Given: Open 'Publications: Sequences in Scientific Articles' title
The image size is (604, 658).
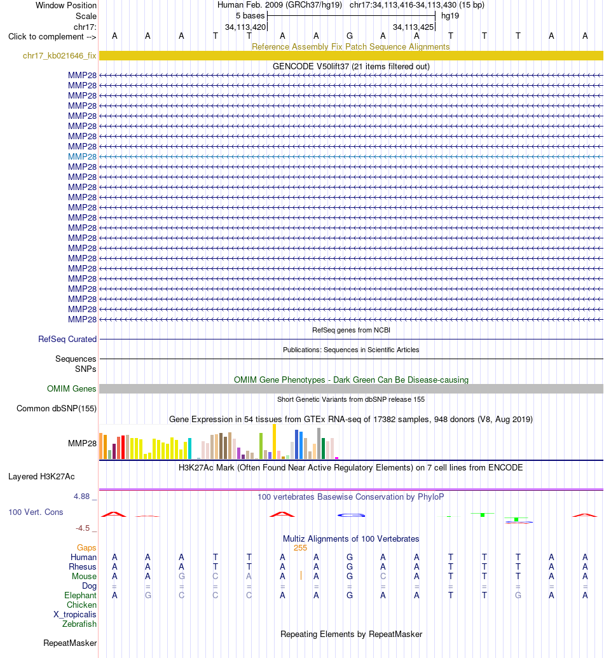Looking at the screenshot, I should 351,350.
